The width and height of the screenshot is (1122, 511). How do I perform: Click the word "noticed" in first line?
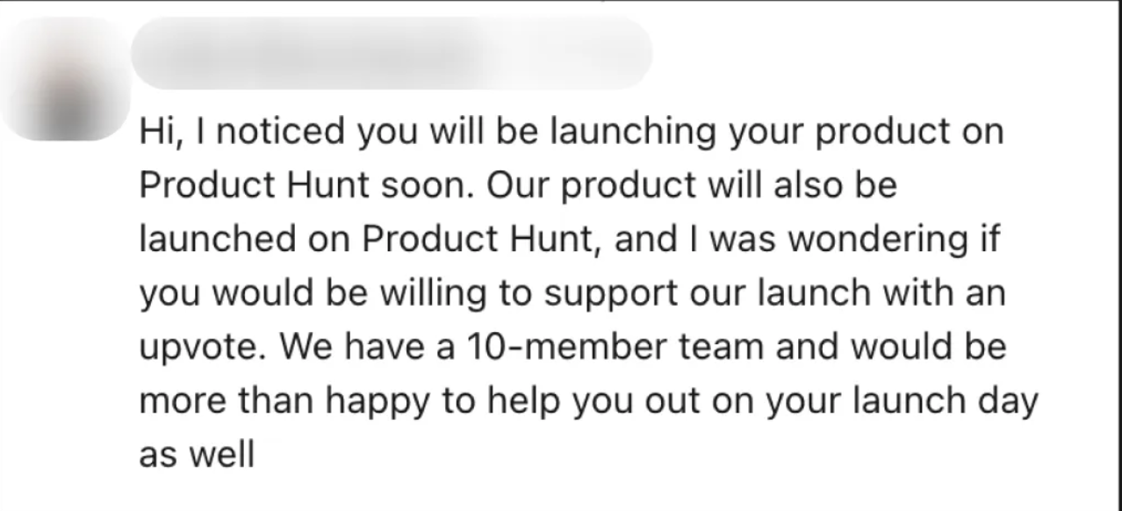tap(274, 133)
